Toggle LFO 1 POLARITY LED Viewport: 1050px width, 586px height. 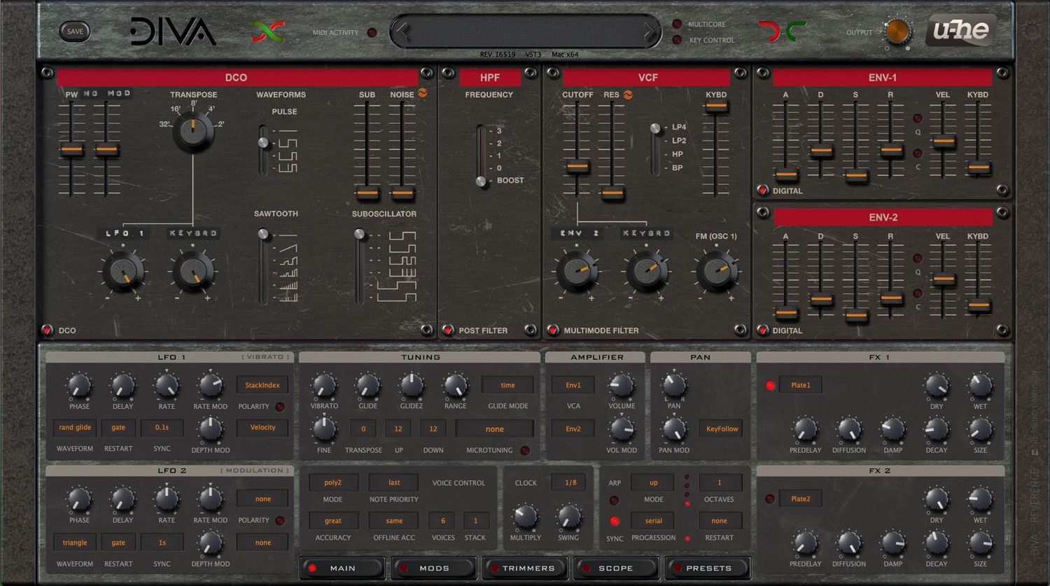[280, 407]
